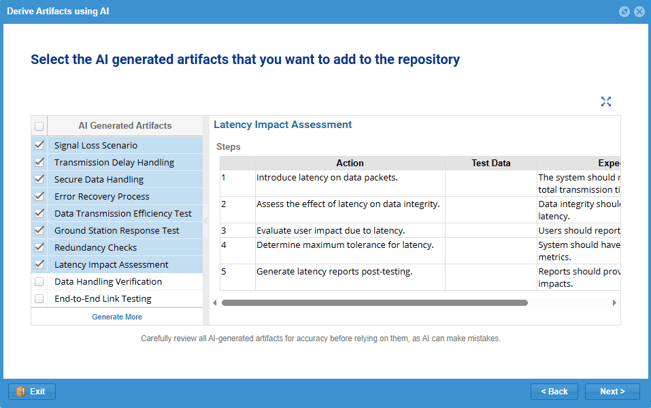651x408 pixels.
Task: Click the Exit button
Action: point(32,392)
